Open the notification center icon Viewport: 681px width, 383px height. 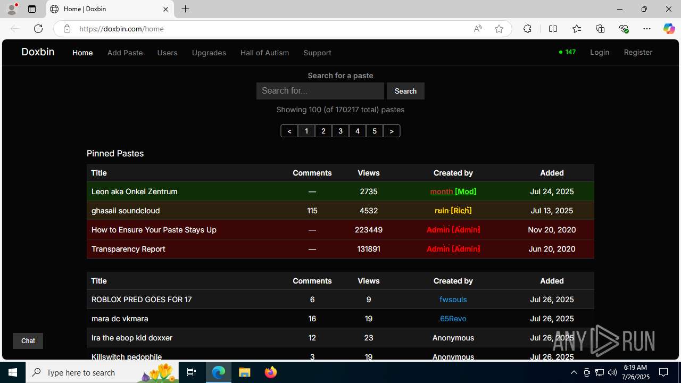[x=663, y=372]
